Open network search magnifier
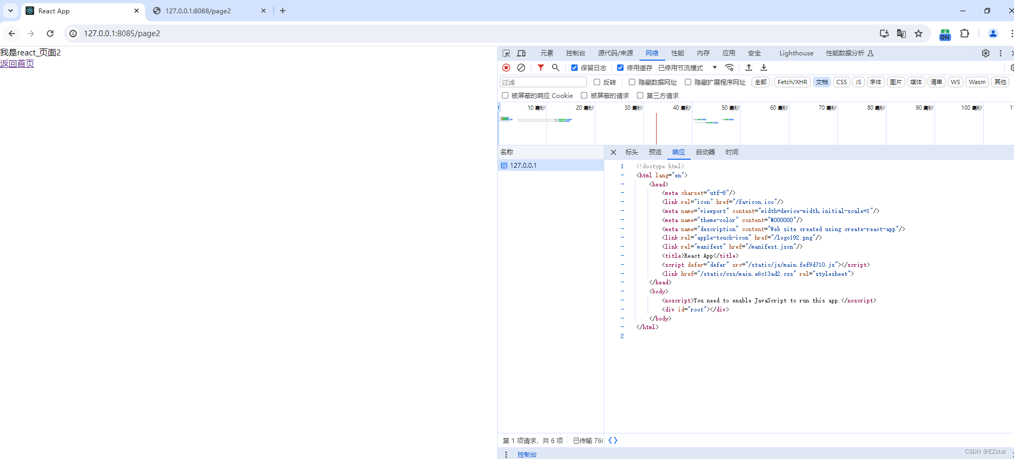Image resolution: width=1014 pixels, height=459 pixels. (556, 68)
